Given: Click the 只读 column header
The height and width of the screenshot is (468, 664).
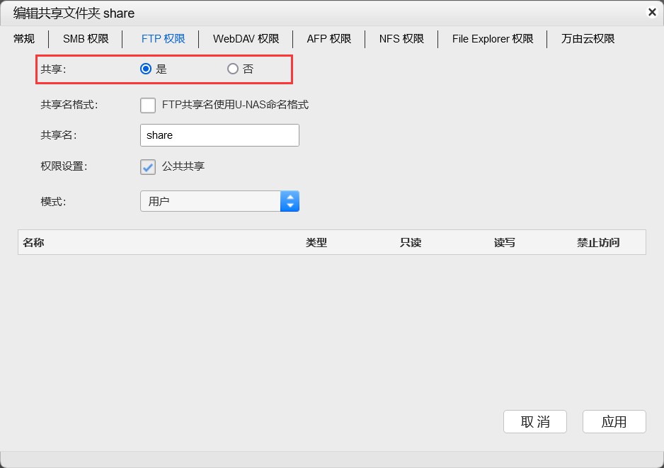Looking at the screenshot, I should click(410, 243).
